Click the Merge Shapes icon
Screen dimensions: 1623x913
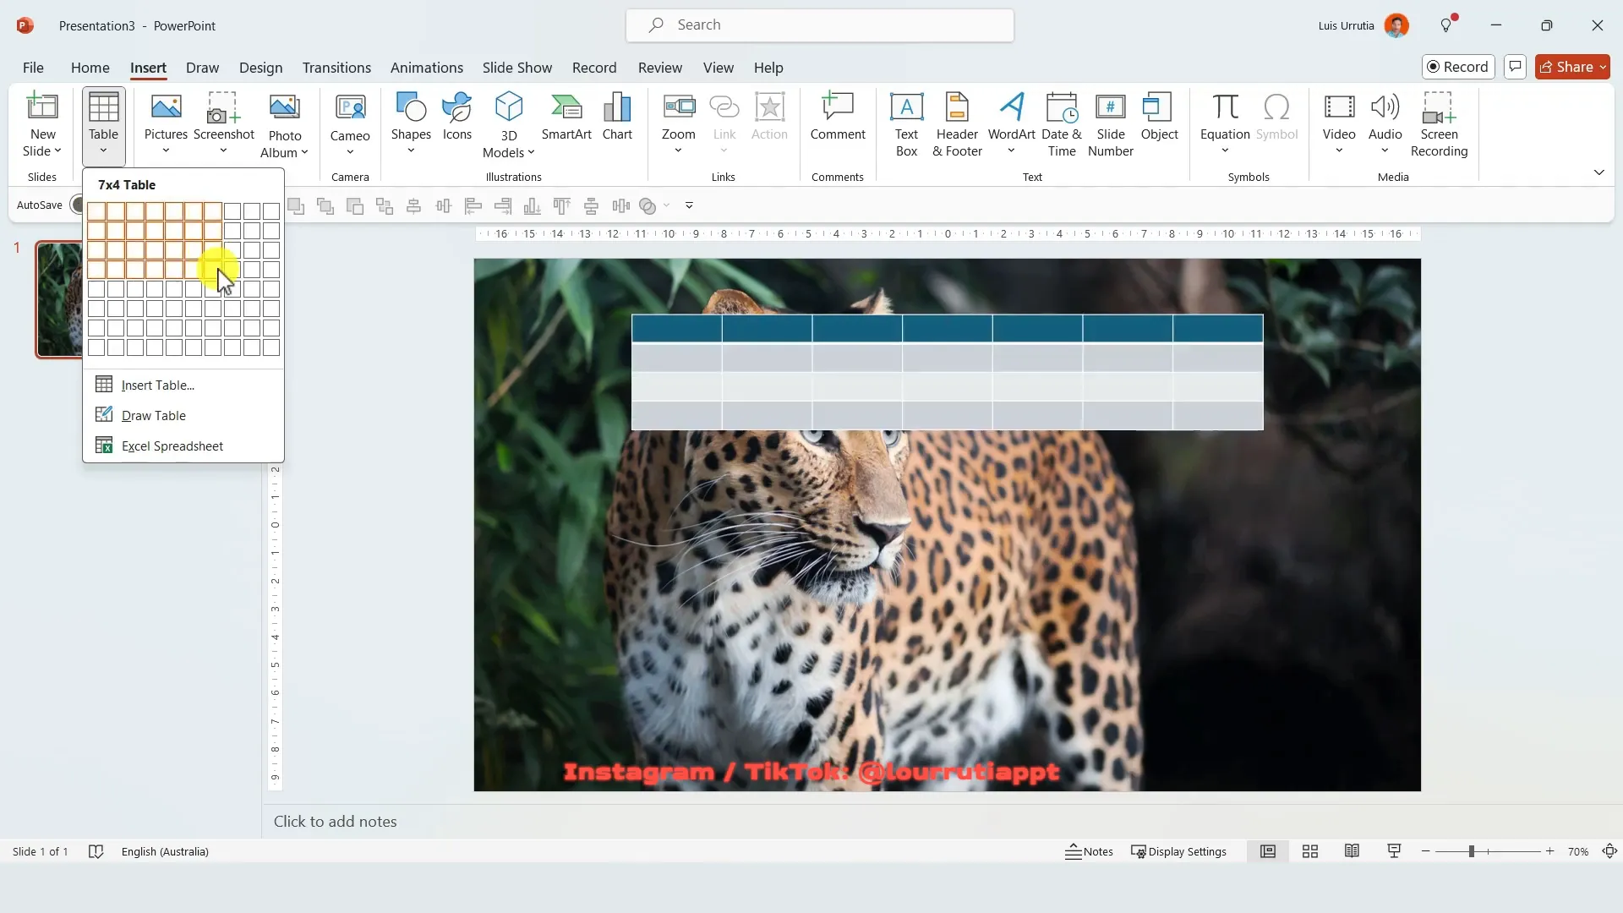[x=648, y=205]
